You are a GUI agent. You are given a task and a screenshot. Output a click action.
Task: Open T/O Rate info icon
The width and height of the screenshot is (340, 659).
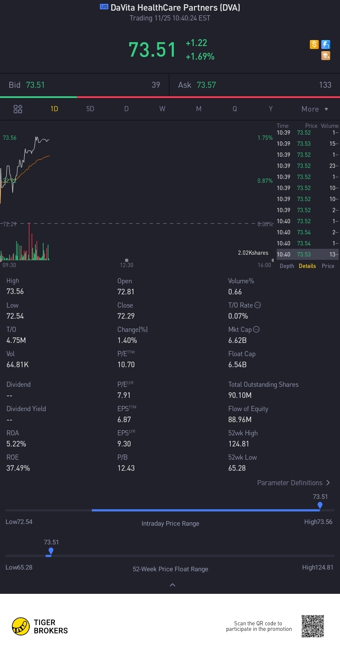click(x=257, y=305)
